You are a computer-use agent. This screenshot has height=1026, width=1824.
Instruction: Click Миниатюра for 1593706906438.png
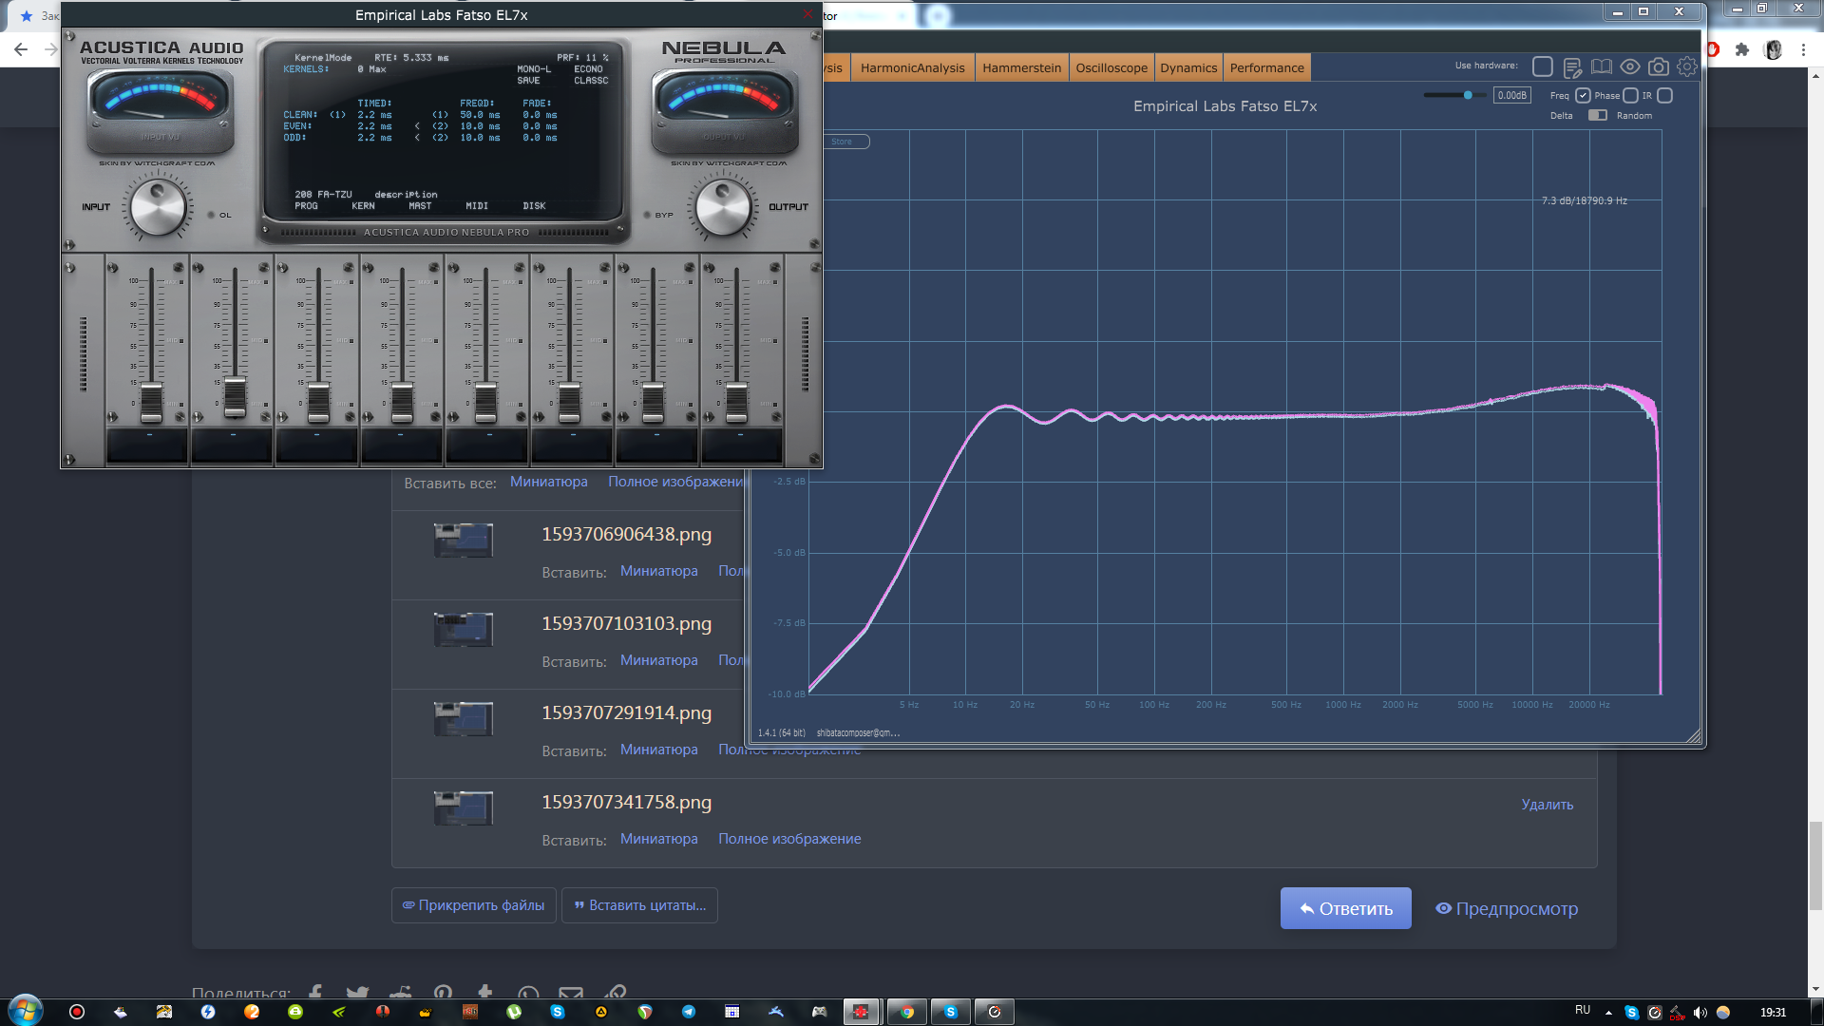click(x=658, y=571)
